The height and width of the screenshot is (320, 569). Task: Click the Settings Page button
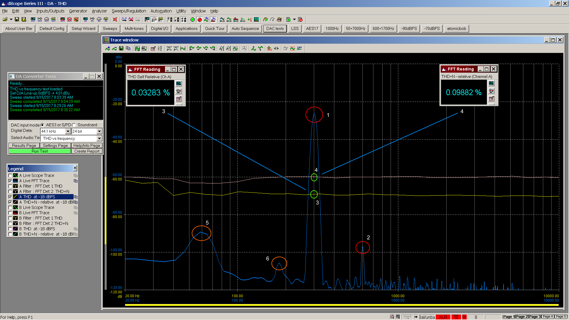coord(55,145)
